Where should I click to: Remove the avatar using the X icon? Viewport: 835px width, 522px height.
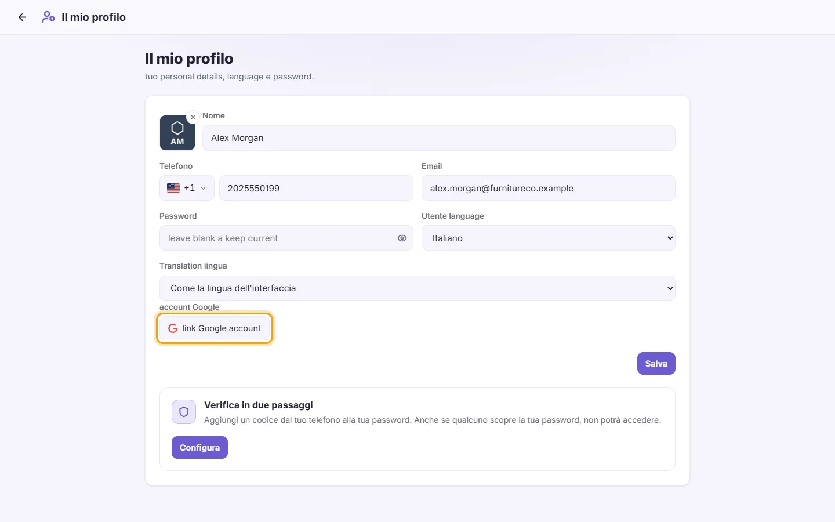[x=193, y=117]
